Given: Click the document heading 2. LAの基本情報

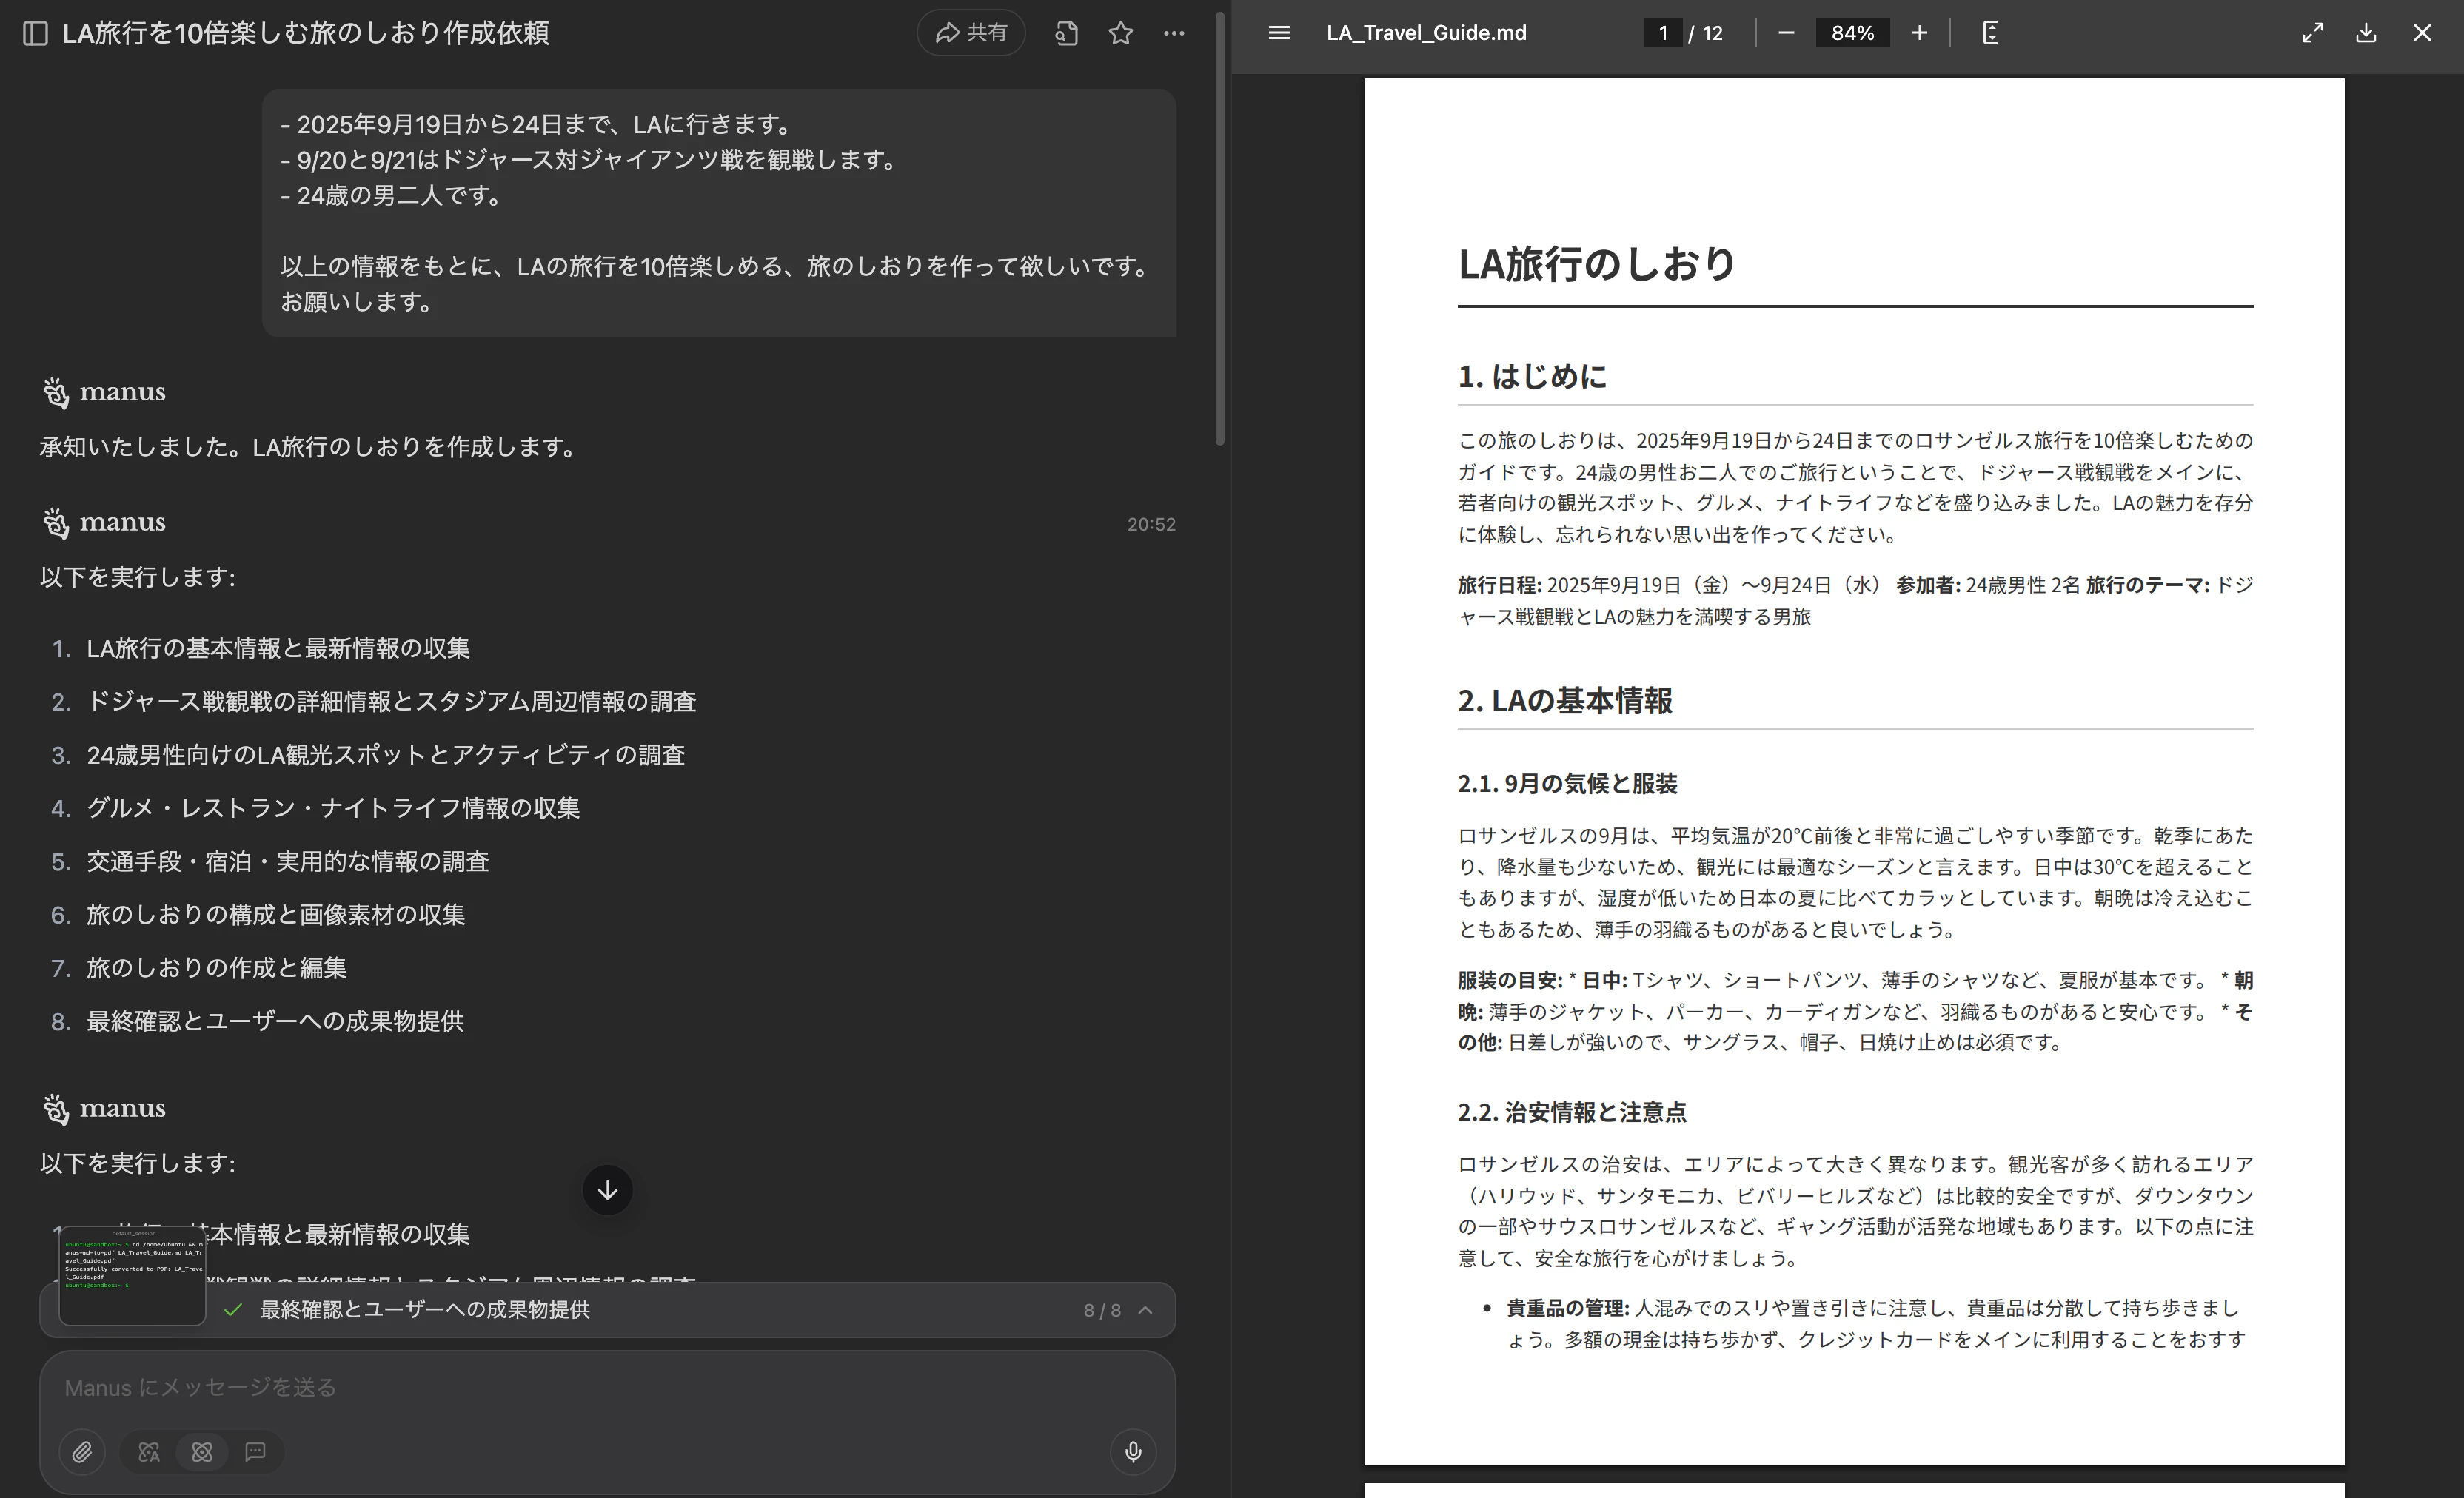Looking at the screenshot, I should [1565, 701].
